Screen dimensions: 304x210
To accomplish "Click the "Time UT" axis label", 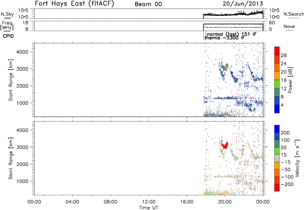I will click(x=149, y=208).
